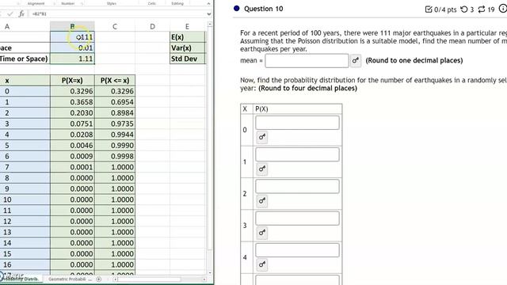Select column D header
The width and height of the screenshot is (507, 285).
[x=152, y=26]
